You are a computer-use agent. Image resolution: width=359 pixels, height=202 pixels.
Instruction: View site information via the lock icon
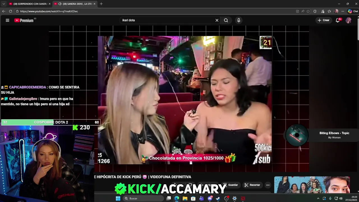(x=17, y=11)
